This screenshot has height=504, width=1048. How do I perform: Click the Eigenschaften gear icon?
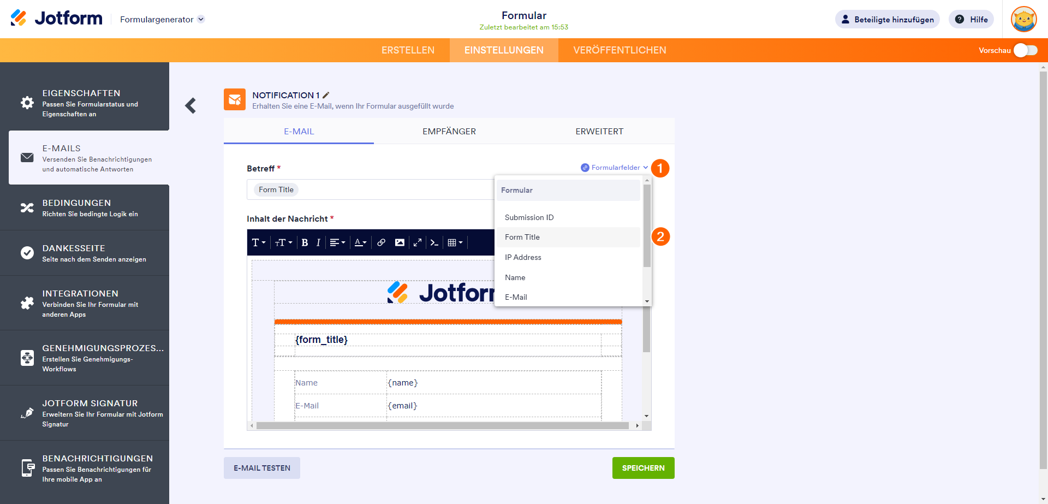[27, 103]
